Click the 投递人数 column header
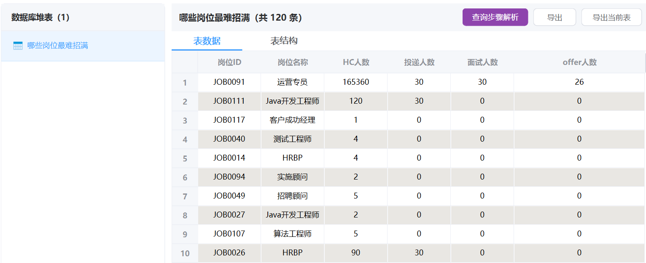Viewport: 646px width, 263px height. 419,62
